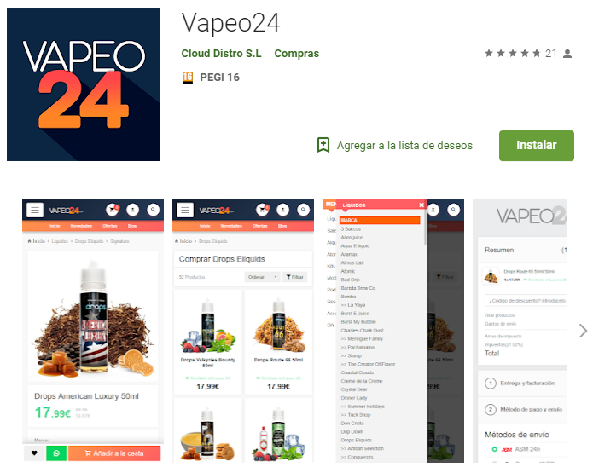Click search magnifier icon in second screenshot
This screenshot has width=593, height=473.
click(303, 210)
